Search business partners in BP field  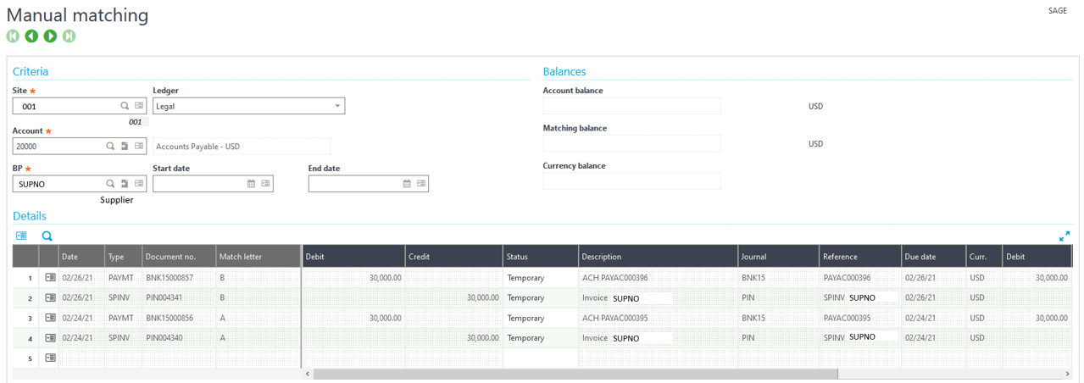click(110, 184)
